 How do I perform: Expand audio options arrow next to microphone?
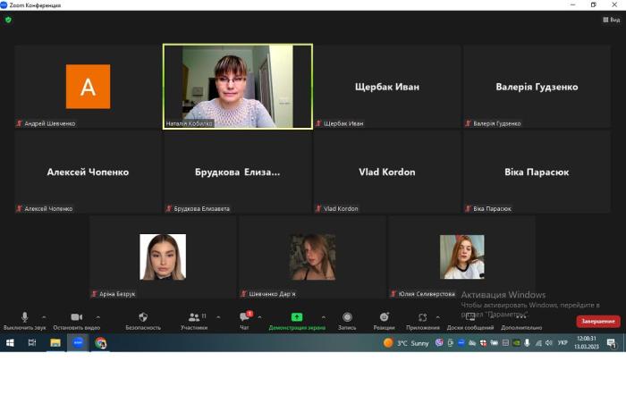click(x=45, y=317)
